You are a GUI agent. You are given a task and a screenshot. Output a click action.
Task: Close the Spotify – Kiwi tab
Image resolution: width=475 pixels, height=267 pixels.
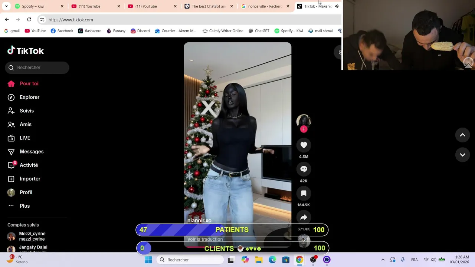point(62,6)
